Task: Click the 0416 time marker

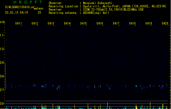Action: point(100,23)
